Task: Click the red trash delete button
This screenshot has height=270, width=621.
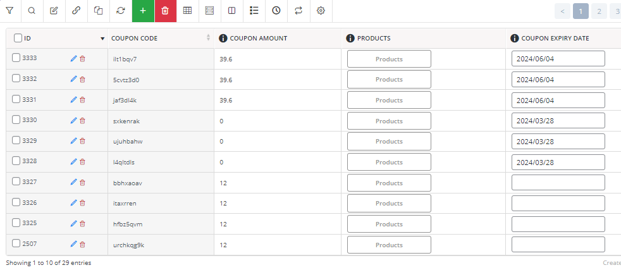Action: click(166, 11)
